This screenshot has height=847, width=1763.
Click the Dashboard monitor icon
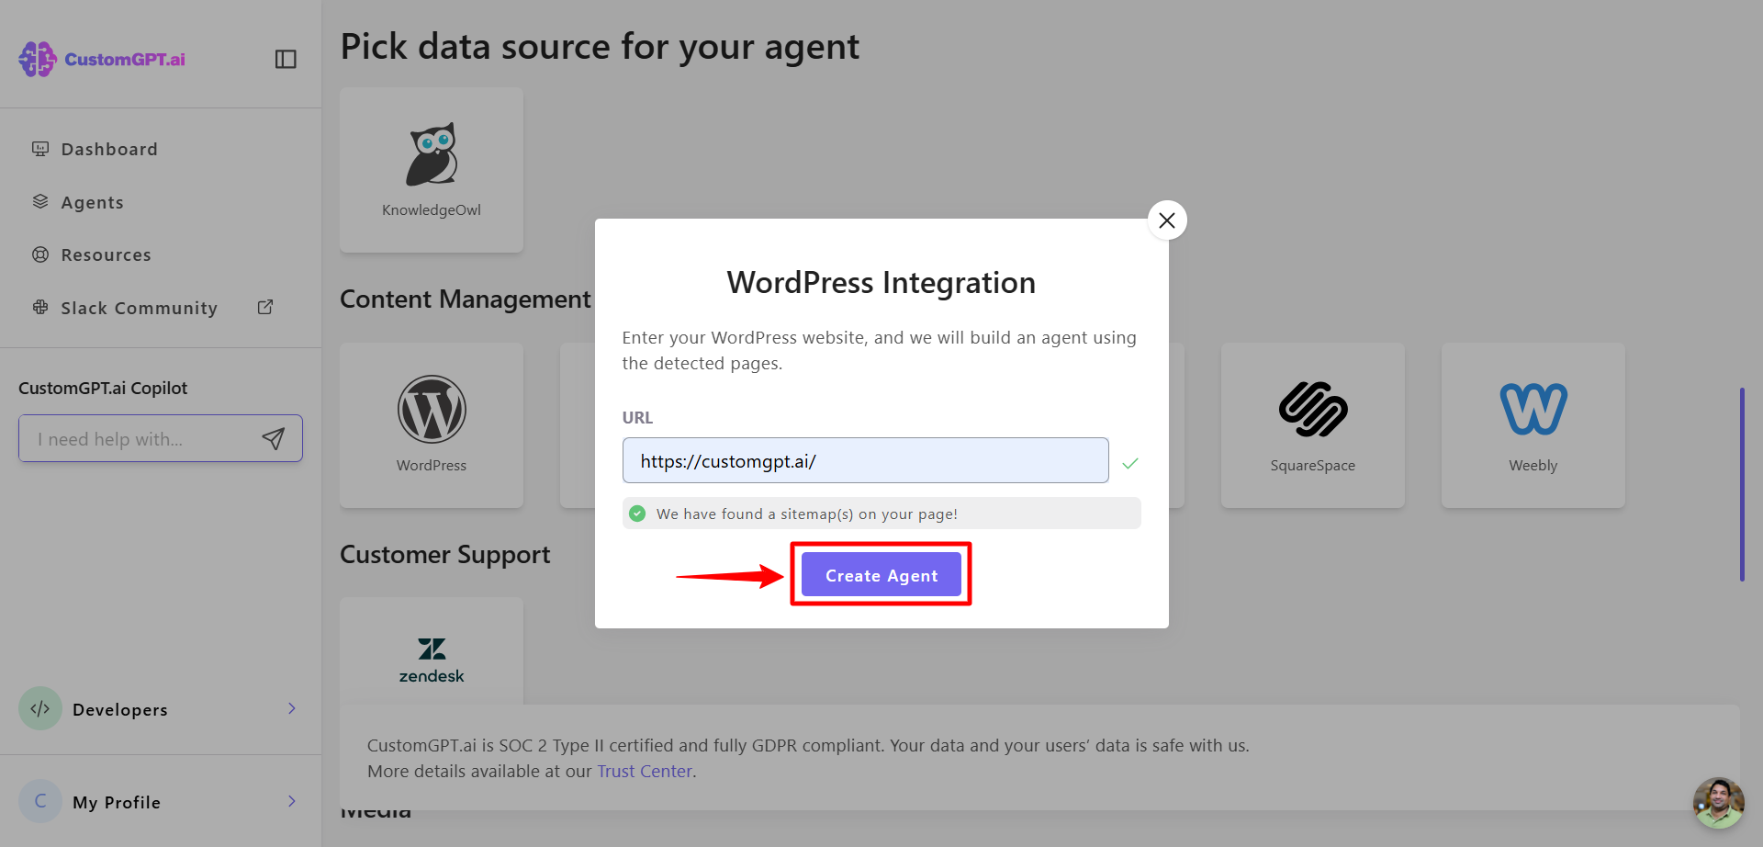click(x=40, y=149)
